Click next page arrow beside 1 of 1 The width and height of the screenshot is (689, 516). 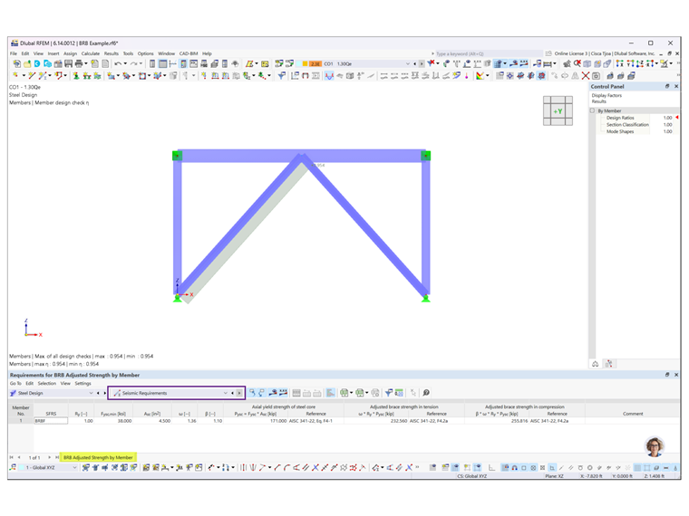point(50,458)
